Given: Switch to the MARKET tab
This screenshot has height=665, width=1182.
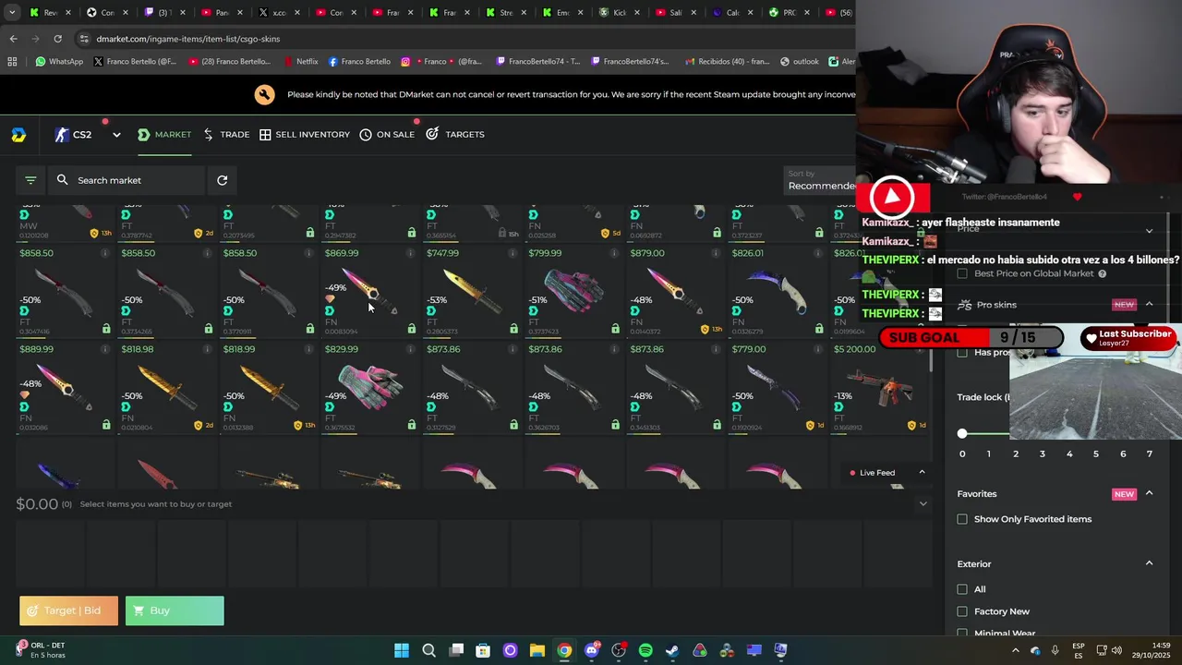Looking at the screenshot, I should pos(164,135).
